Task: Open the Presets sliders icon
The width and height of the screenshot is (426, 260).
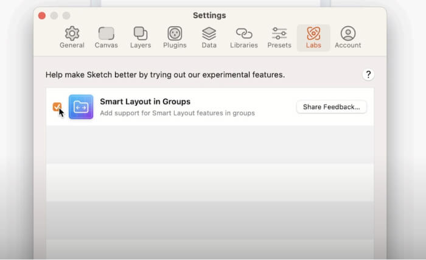Action: (279, 33)
